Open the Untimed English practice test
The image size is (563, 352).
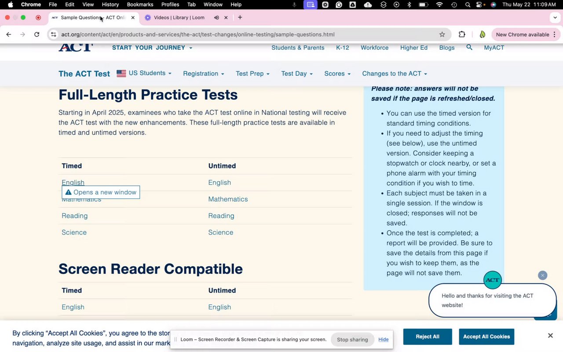coord(219,183)
